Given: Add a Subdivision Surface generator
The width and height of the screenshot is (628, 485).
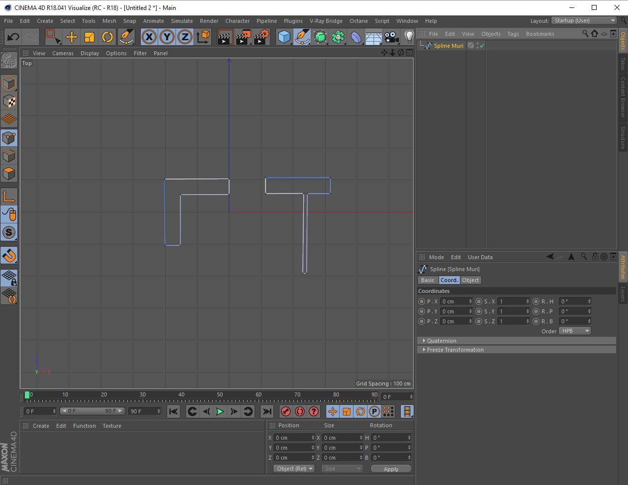Looking at the screenshot, I should [320, 37].
